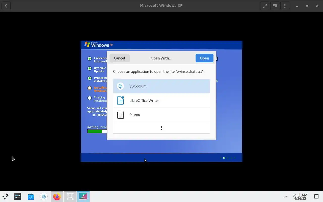The width and height of the screenshot is (323, 202).
Task: Click the 'Open With…' dialog title
Action: click(x=161, y=58)
